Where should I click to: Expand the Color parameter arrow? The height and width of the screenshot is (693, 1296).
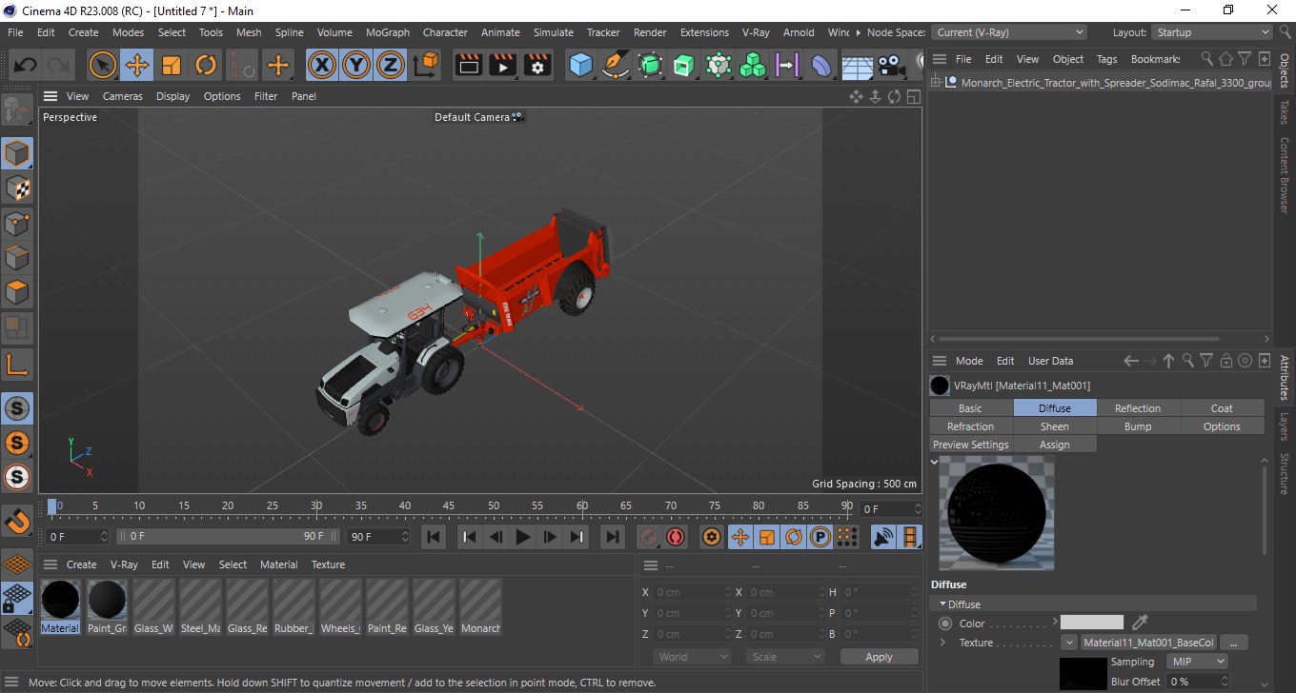[1055, 623]
